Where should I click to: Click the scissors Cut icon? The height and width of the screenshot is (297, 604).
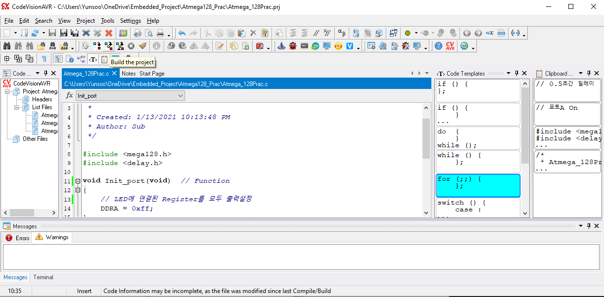pyautogui.click(x=207, y=33)
